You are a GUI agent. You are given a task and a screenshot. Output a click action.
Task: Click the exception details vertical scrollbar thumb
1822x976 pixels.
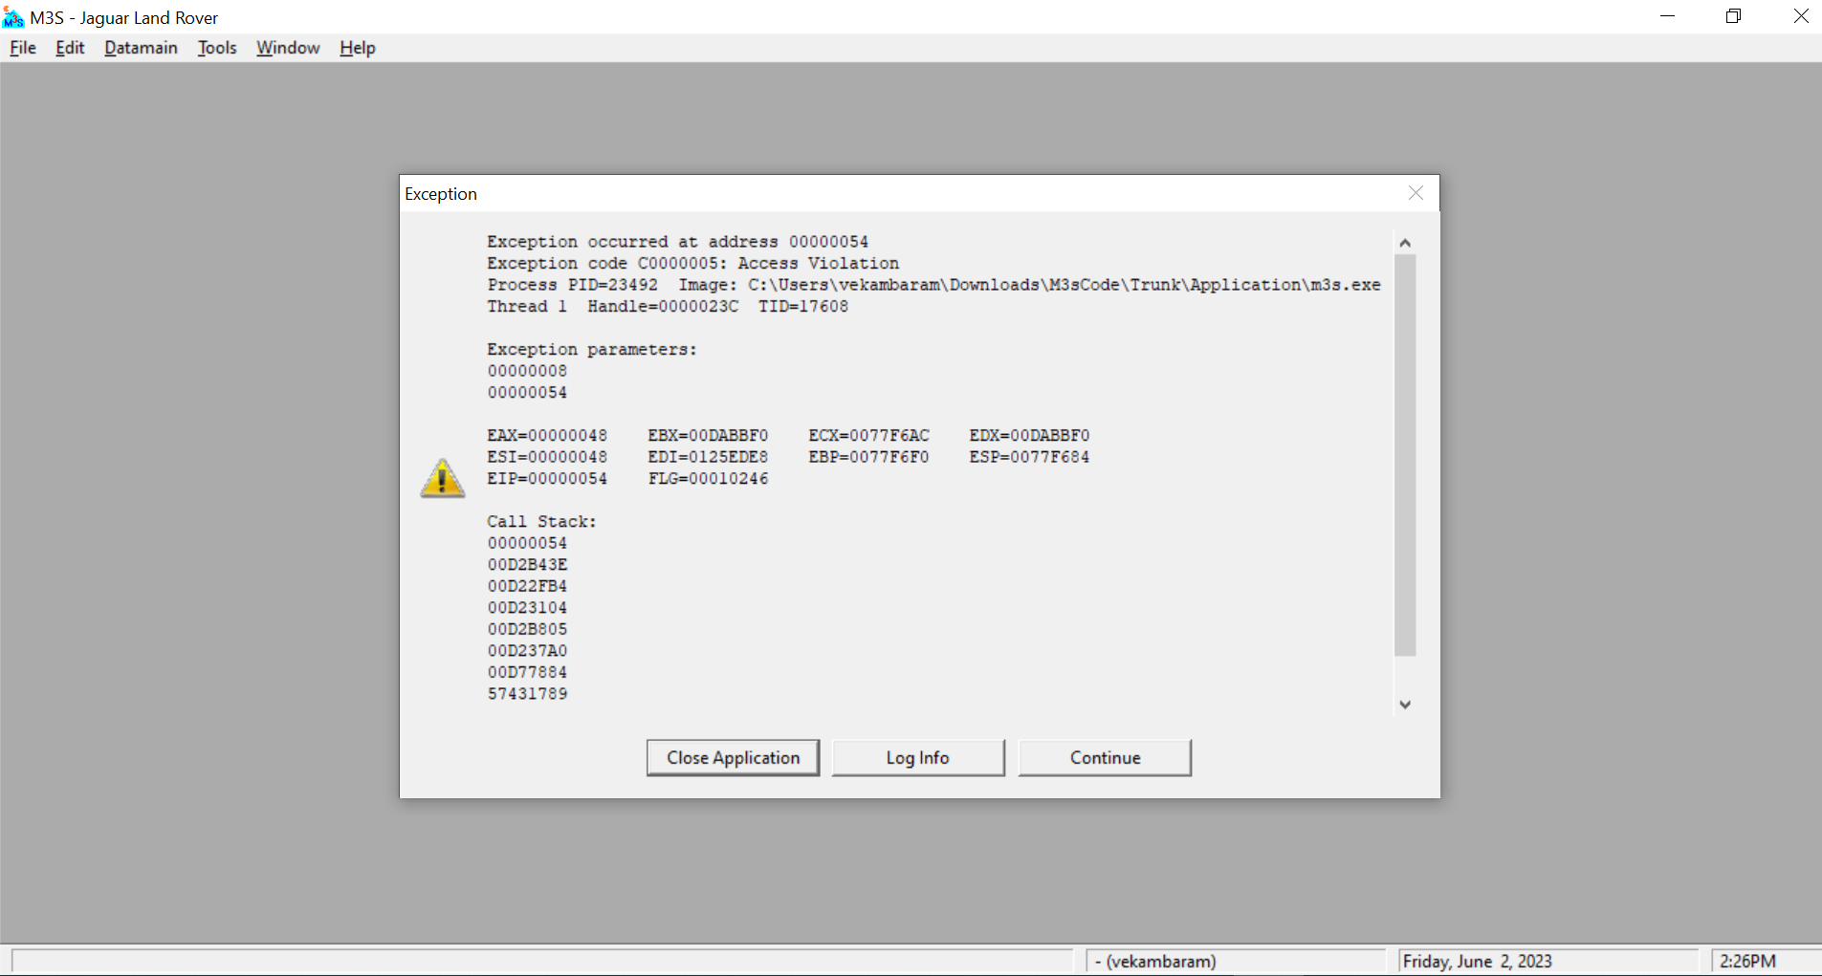[1404, 454]
